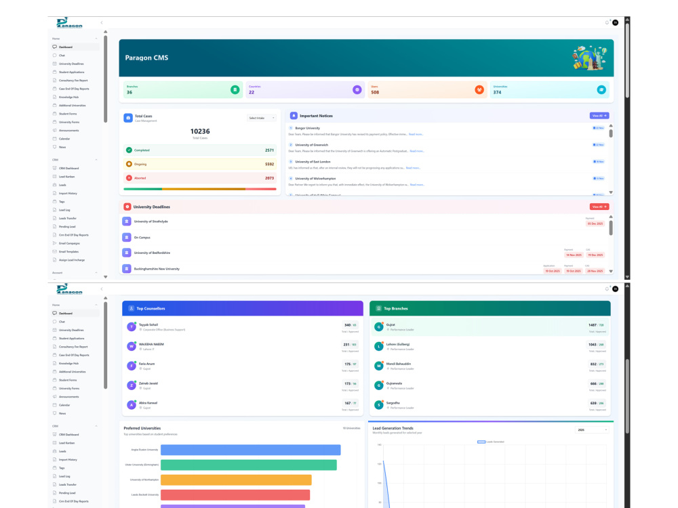Click notification bell in lower view header

[x=607, y=289]
